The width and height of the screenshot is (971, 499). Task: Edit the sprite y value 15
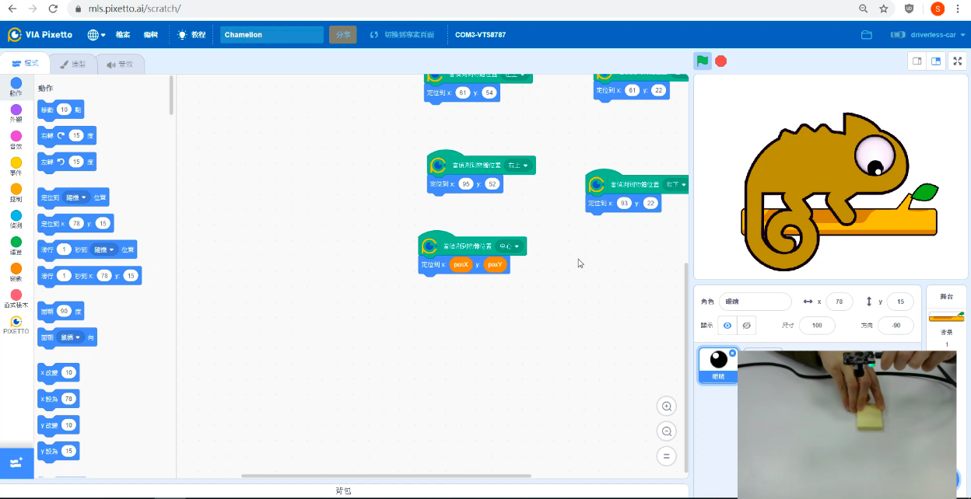coord(900,302)
